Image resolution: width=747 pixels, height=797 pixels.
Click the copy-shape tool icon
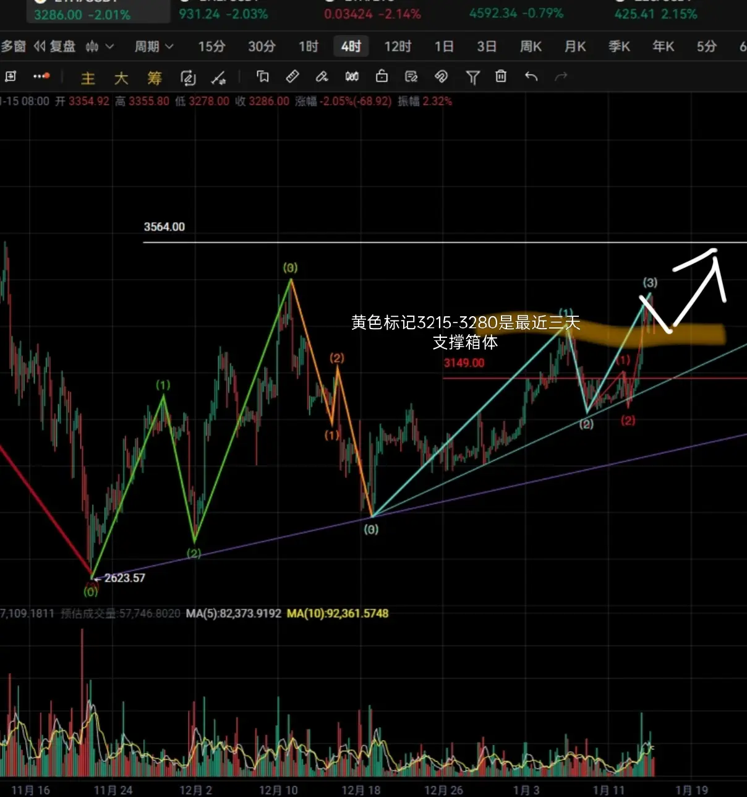point(263,76)
